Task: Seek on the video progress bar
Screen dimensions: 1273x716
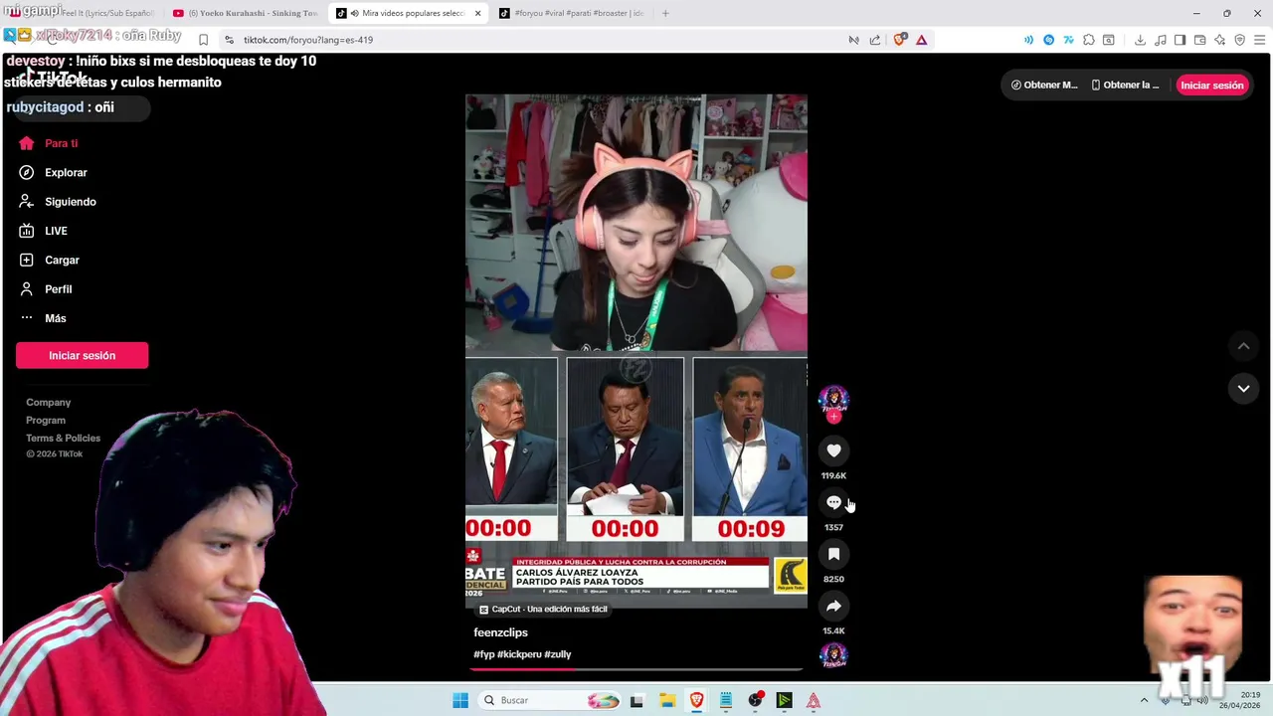Action: point(636,669)
